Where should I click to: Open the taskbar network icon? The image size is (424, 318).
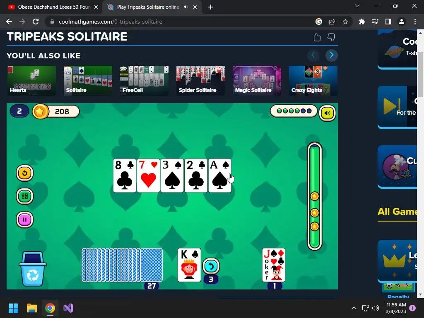click(x=365, y=308)
